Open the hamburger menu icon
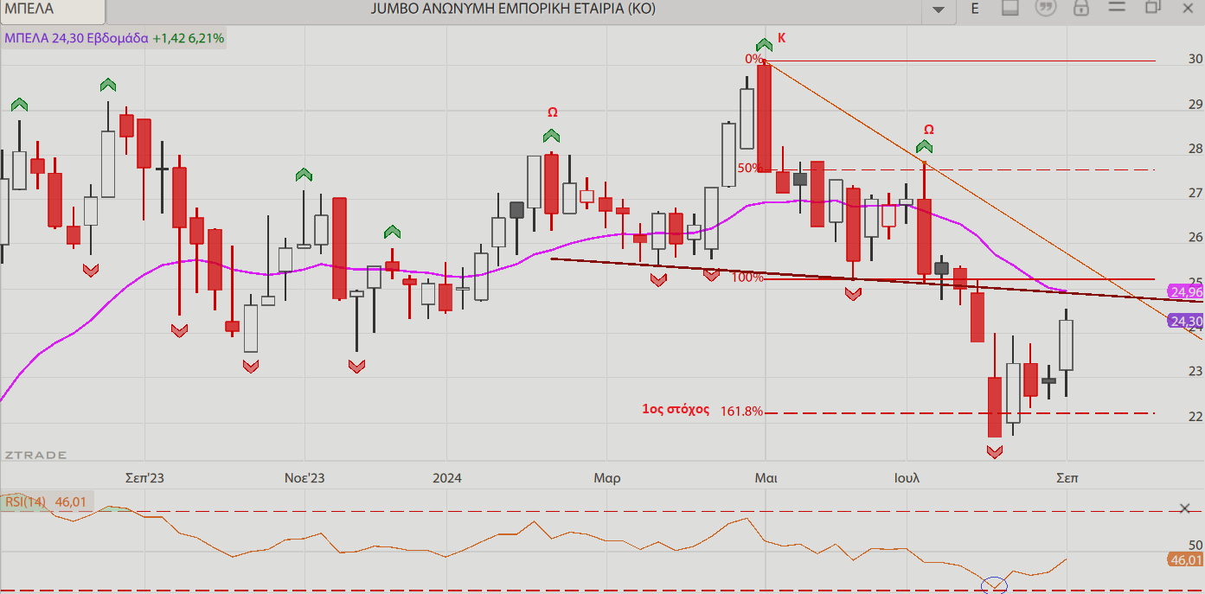Image resolution: width=1205 pixels, height=594 pixels. coord(1117,8)
